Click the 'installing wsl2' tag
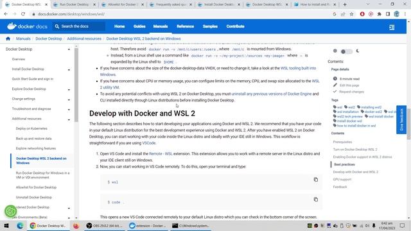The image size is (411, 231). tap(371, 107)
